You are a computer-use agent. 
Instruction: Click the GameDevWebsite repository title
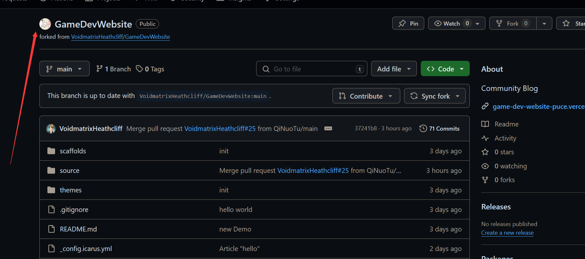93,24
